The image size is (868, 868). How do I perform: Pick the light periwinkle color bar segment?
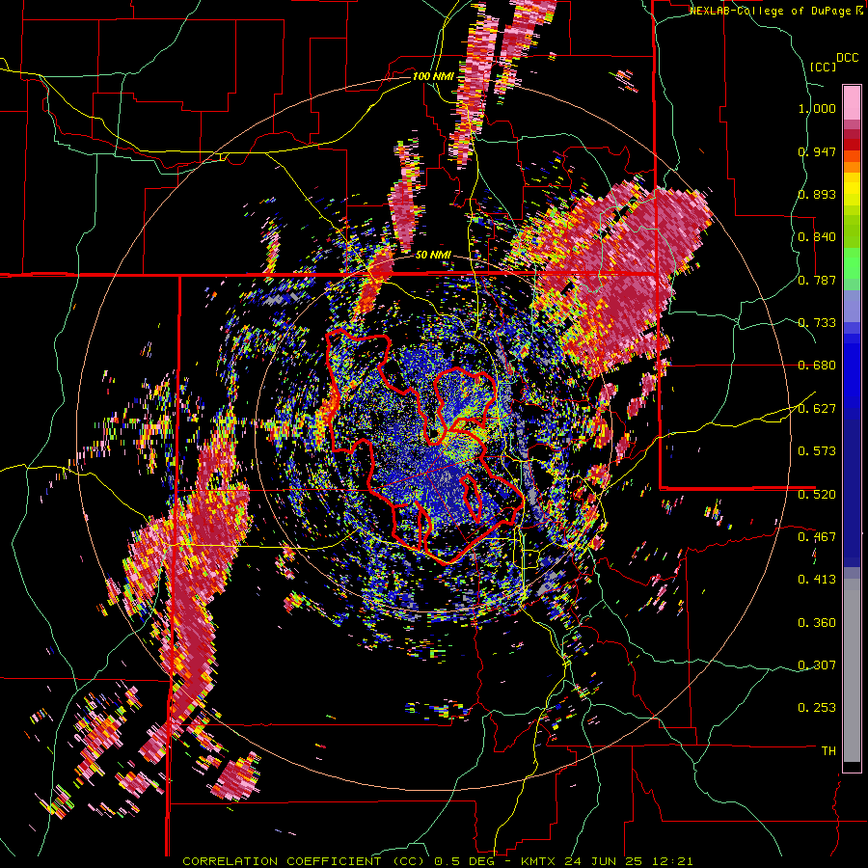click(x=852, y=306)
